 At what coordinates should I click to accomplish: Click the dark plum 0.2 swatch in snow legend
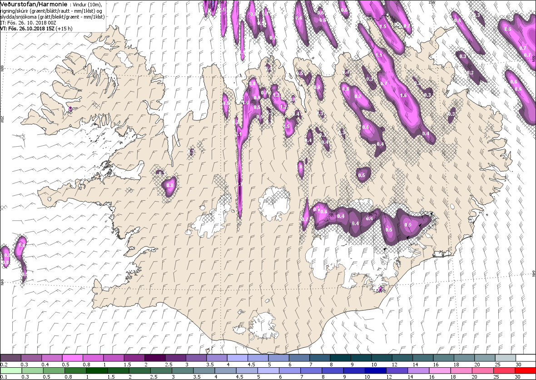[10, 358]
